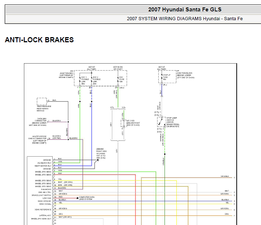Click the VLV BLOCK RLY pin label
This screenshot has height=225, width=261.
[x=44, y=163]
